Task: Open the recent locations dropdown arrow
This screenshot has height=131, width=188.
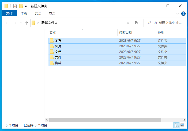Action: click(x=21, y=23)
